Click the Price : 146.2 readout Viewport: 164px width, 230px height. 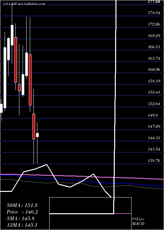22,212
